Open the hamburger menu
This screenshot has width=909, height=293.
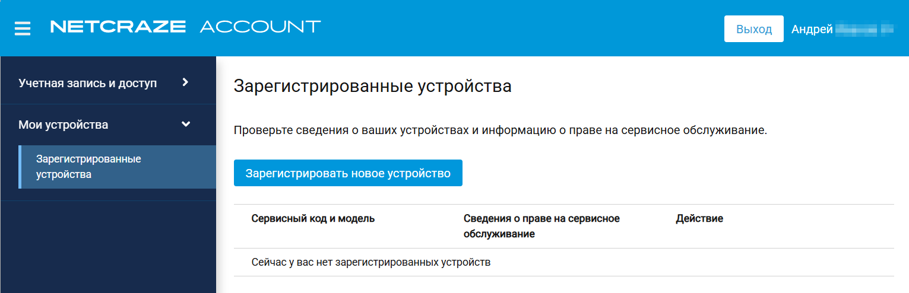click(x=23, y=28)
